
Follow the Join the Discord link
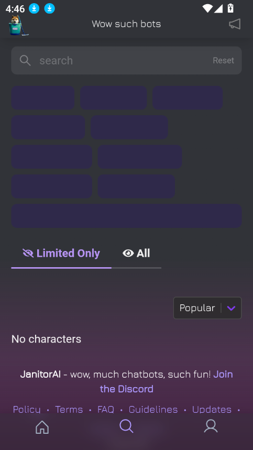[167, 382]
